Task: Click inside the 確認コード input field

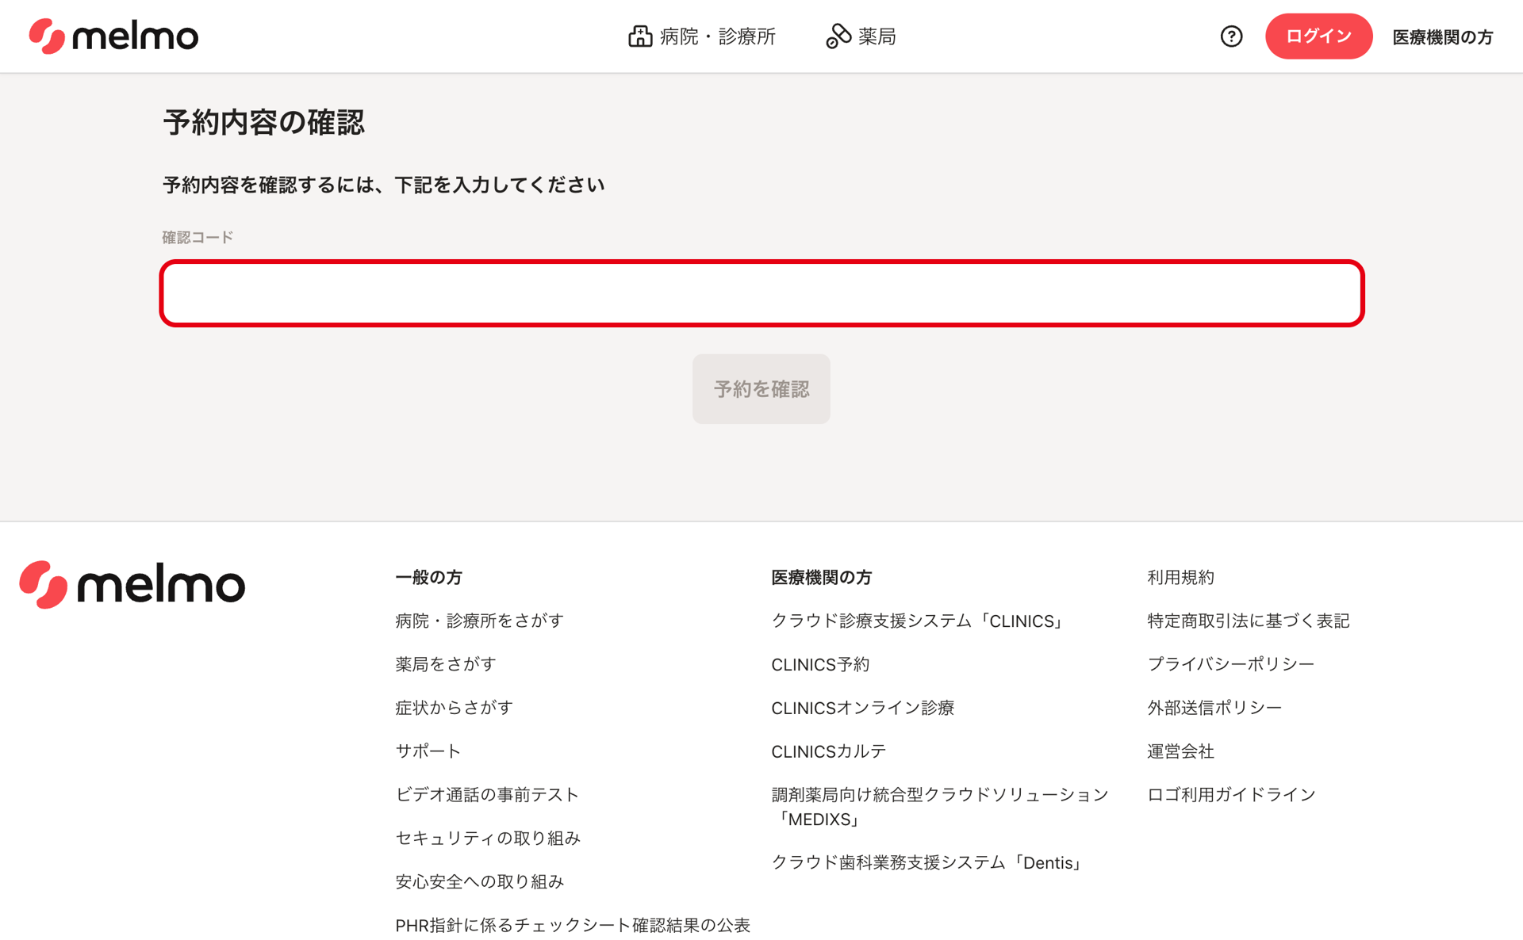Action: point(760,292)
